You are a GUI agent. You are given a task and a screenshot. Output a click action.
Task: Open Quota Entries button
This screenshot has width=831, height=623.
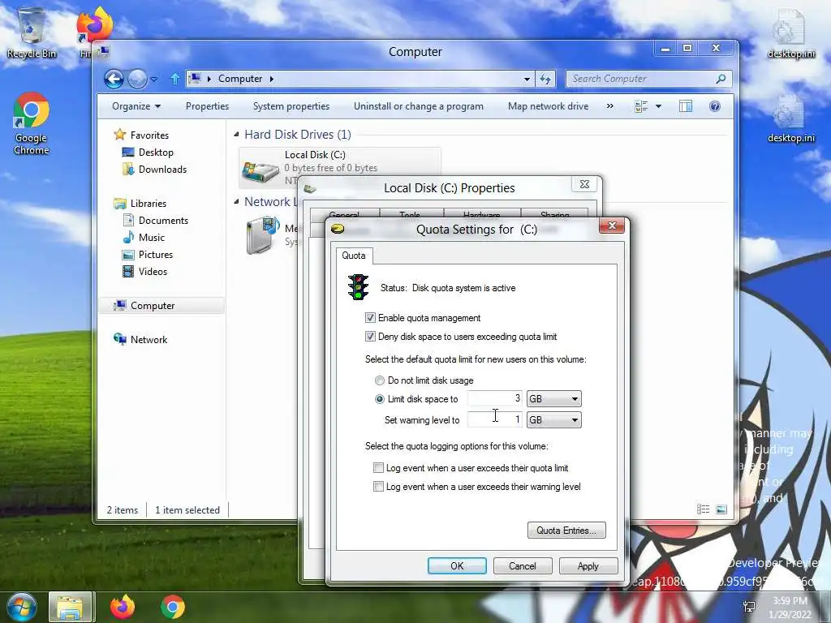pos(566,531)
